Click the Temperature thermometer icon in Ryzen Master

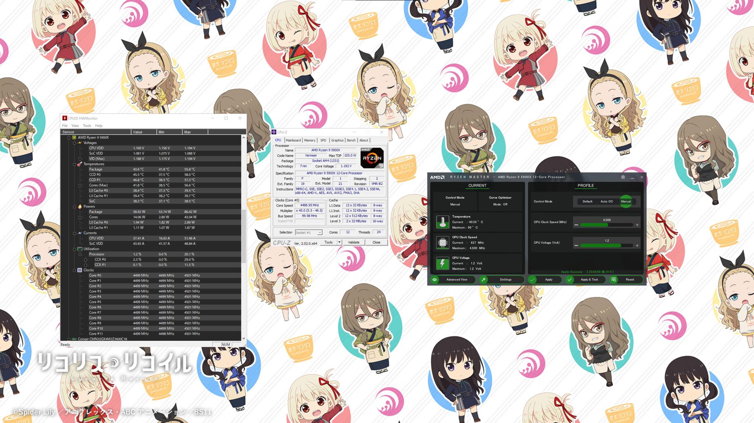(442, 222)
